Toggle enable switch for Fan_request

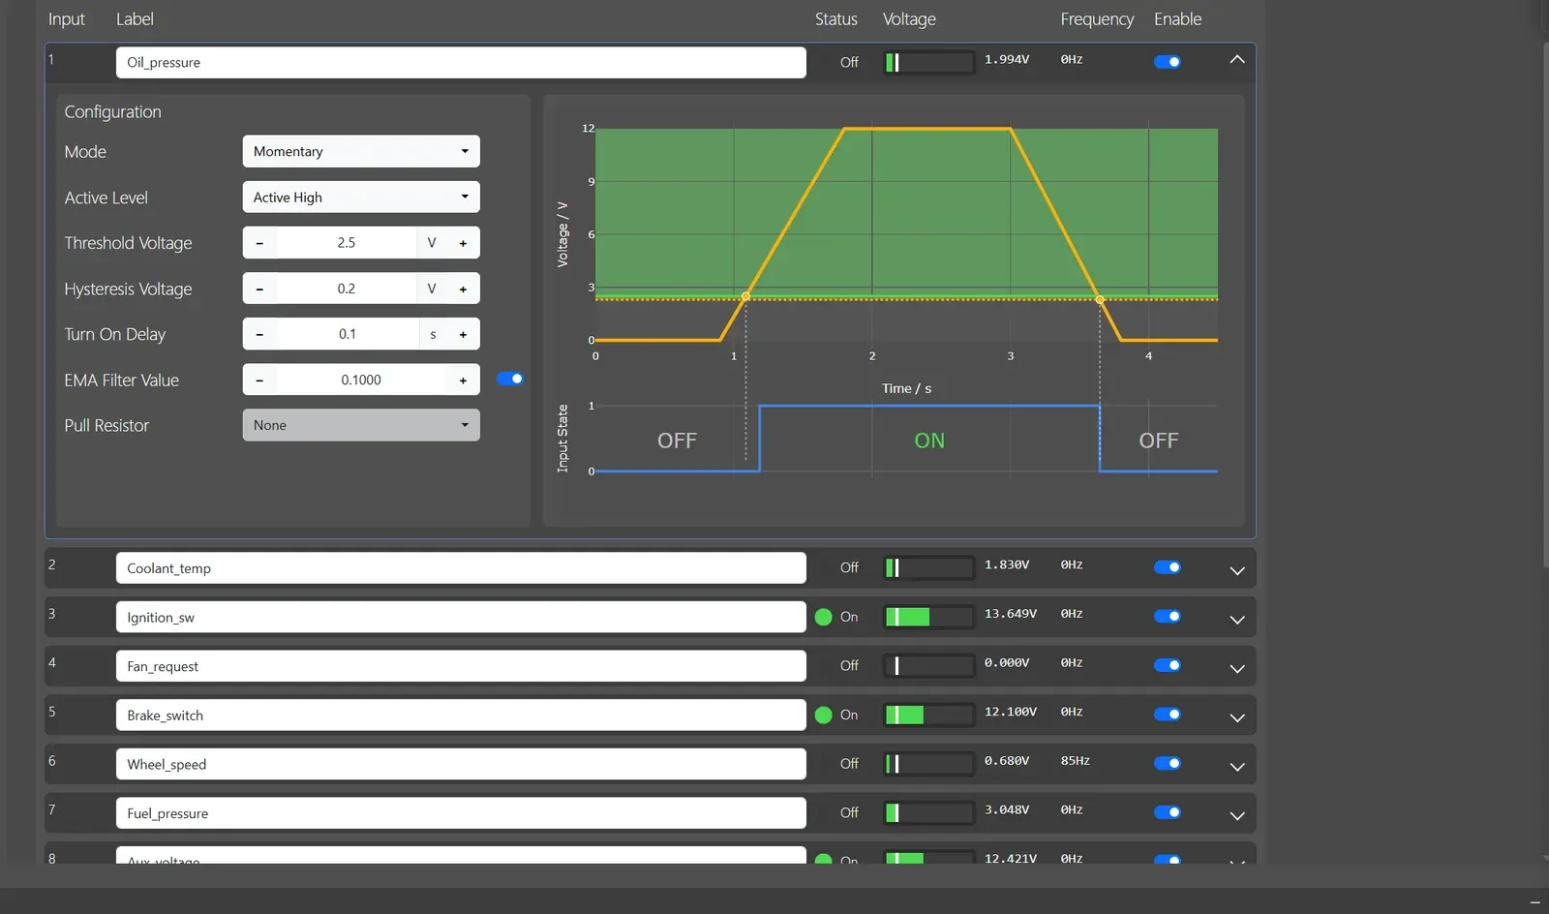tap(1168, 665)
